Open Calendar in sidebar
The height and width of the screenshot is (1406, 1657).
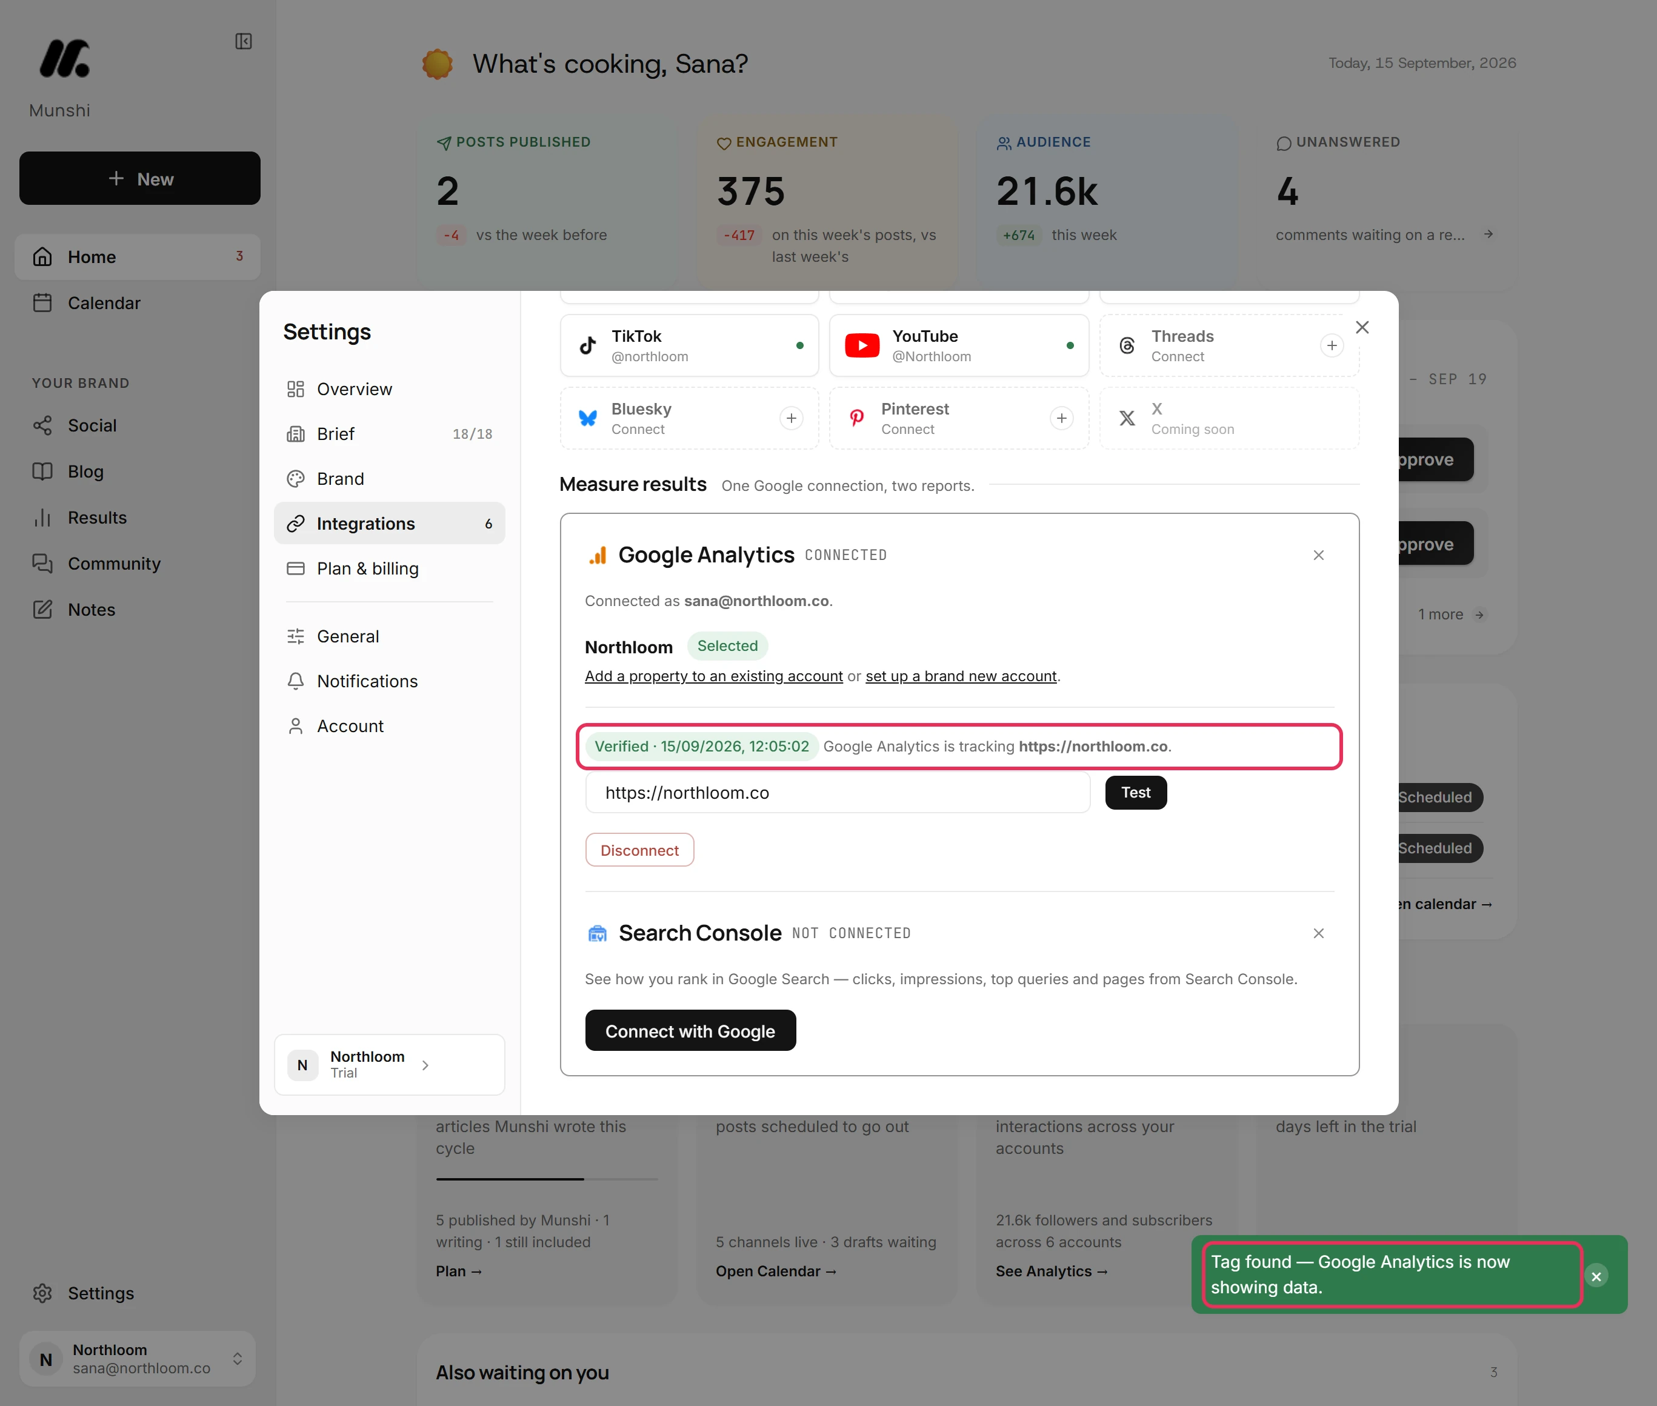coord(137,303)
